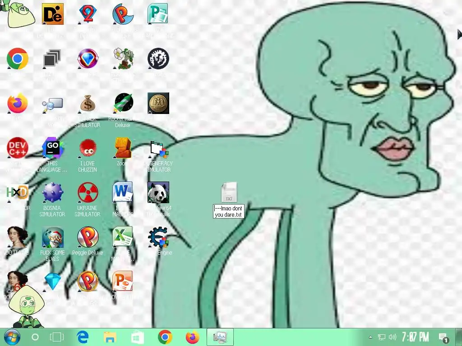Open the volume control in system tray
Viewport: 462px width, 346px height.
tap(392, 337)
